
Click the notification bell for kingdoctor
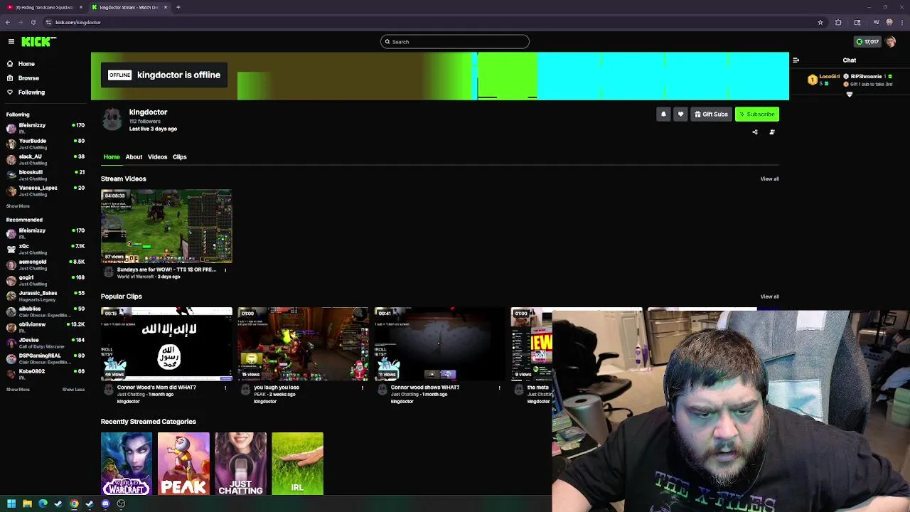coord(663,114)
